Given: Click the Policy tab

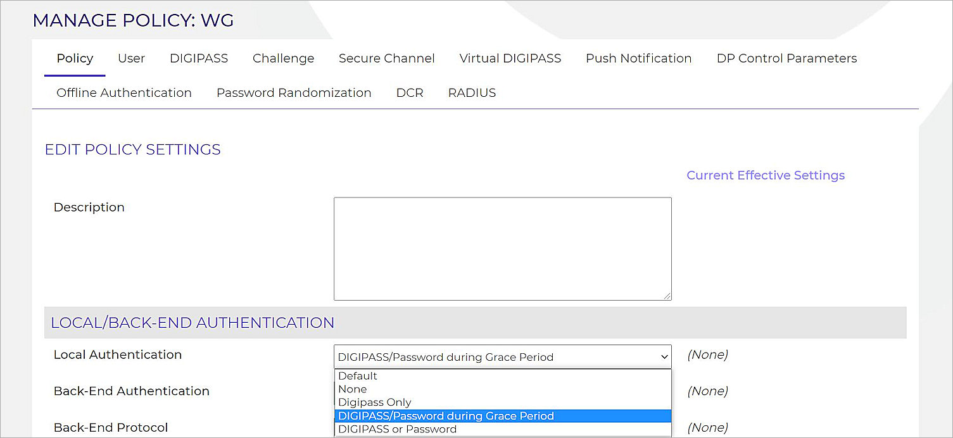Looking at the screenshot, I should coord(75,58).
